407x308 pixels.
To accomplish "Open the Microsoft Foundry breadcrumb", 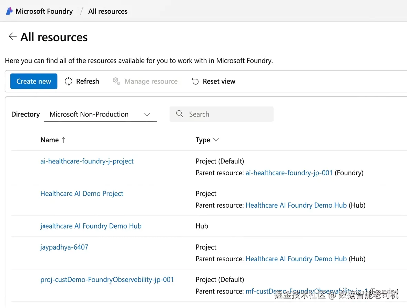I will click(x=44, y=11).
